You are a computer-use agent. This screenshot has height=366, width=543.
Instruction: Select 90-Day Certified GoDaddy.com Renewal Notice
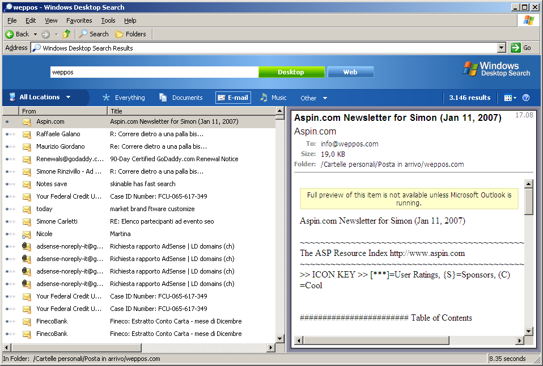pyautogui.click(x=174, y=159)
